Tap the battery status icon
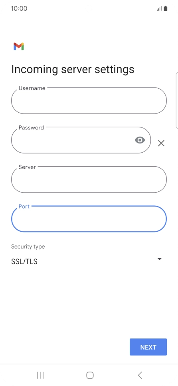178x386 pixels. tap(166, 9)
